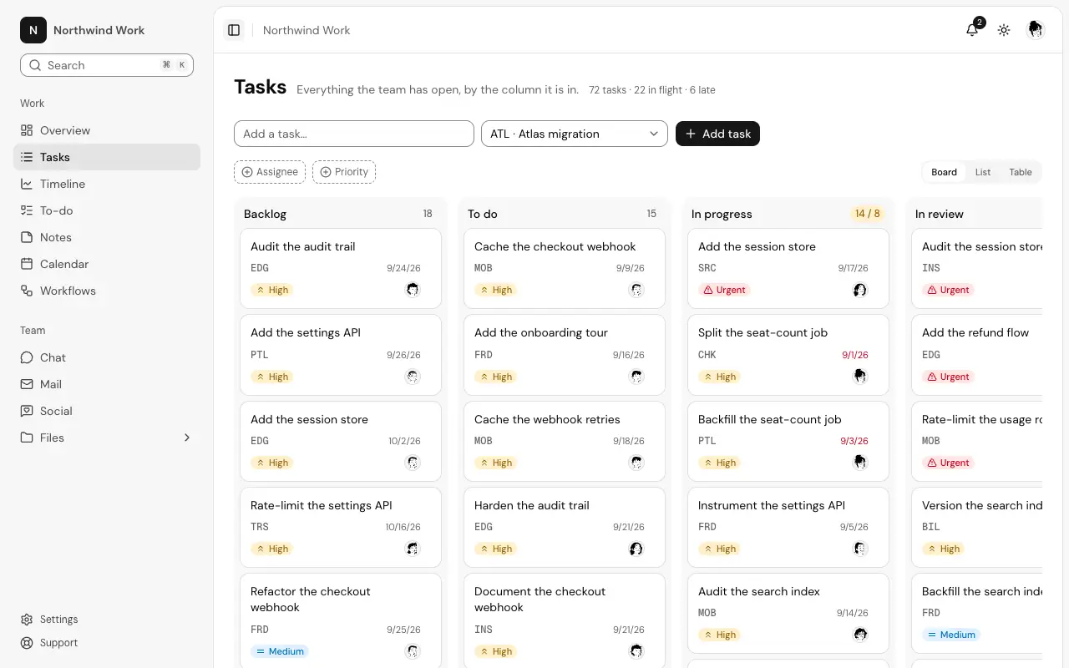Click overdue date 9/1/26

[854, 355]
